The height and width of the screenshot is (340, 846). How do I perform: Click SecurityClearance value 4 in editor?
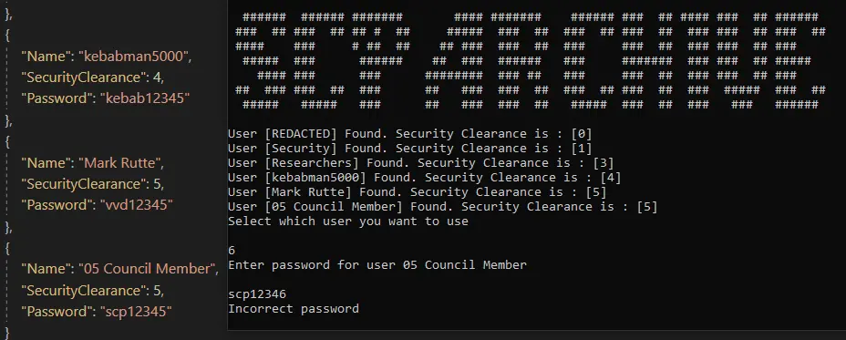(x=158, y=77)
